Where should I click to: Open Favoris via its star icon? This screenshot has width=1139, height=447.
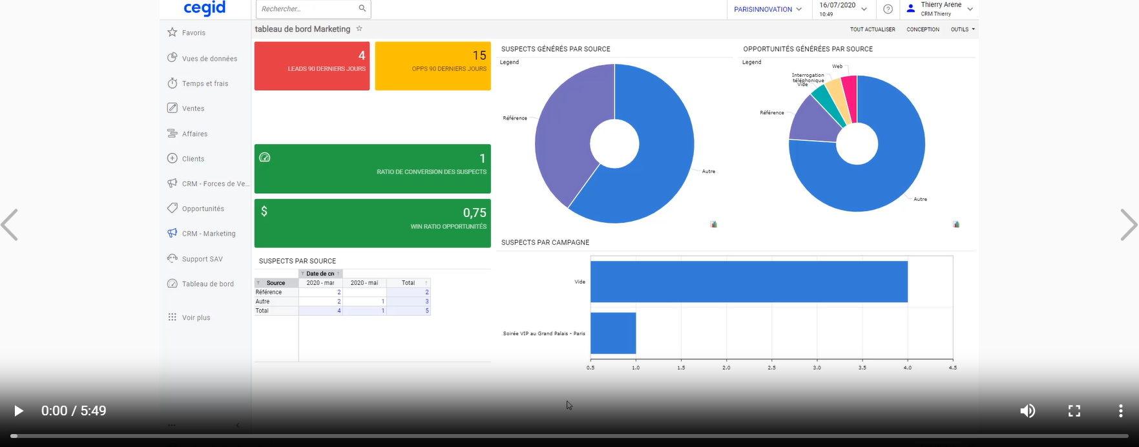pyautogui.click(x=172, y=32)
